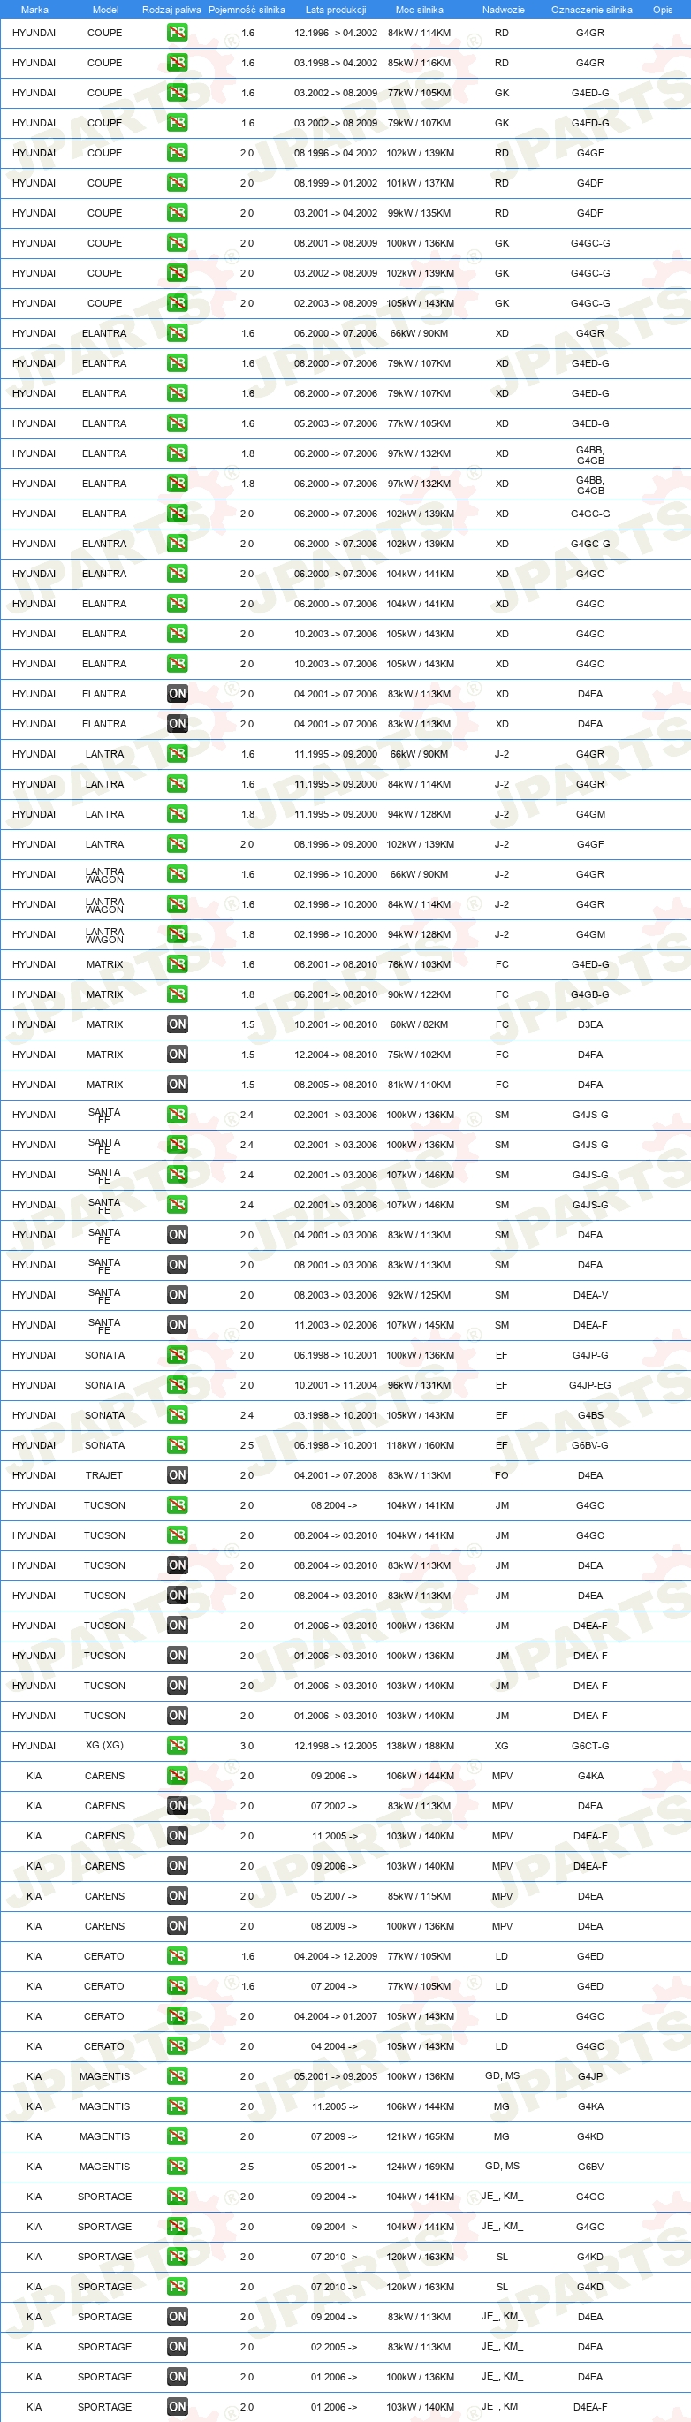Click diesel ON icon for MATRIX 75kW / 102KM
The image size is (691, 2422).
pos(177,1055)
